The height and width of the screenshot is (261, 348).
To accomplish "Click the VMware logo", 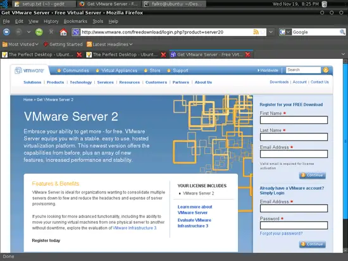I will [29, 71].
